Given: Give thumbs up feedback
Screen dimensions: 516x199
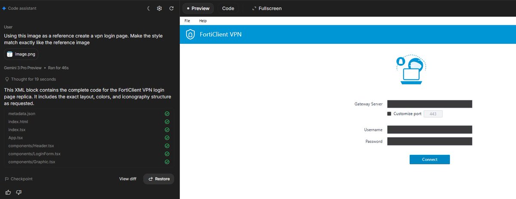Looking at the screenshot, I should [x=8, y=192].
